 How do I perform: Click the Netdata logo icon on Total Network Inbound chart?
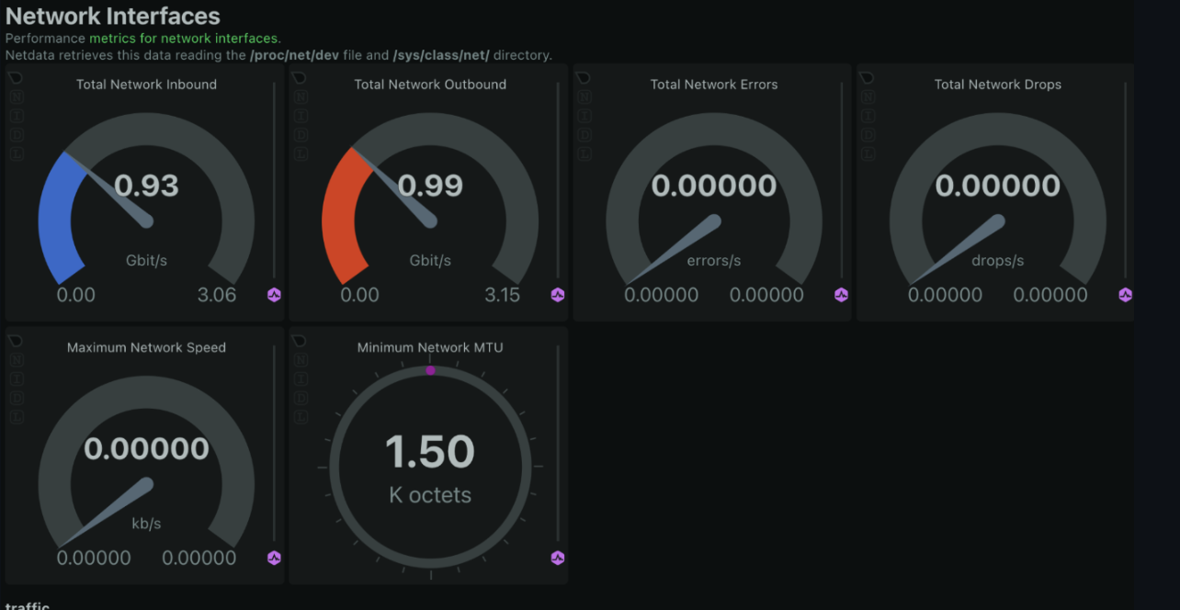(15, 78)
